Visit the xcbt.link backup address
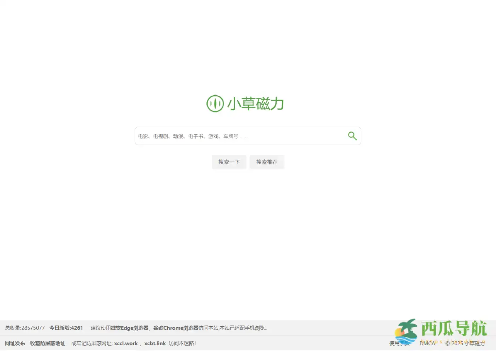 pyautogui.click(x=155, y=343)
